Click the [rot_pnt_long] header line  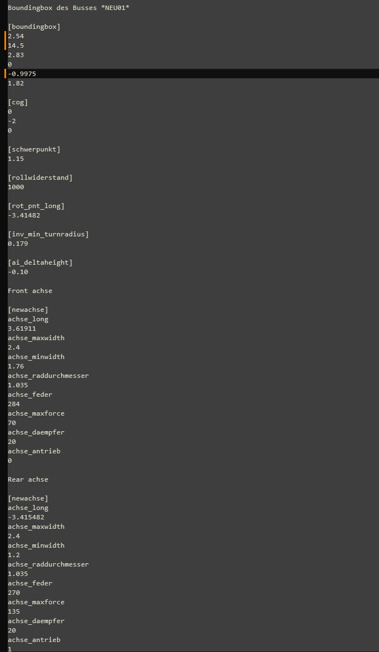point(36,206)
